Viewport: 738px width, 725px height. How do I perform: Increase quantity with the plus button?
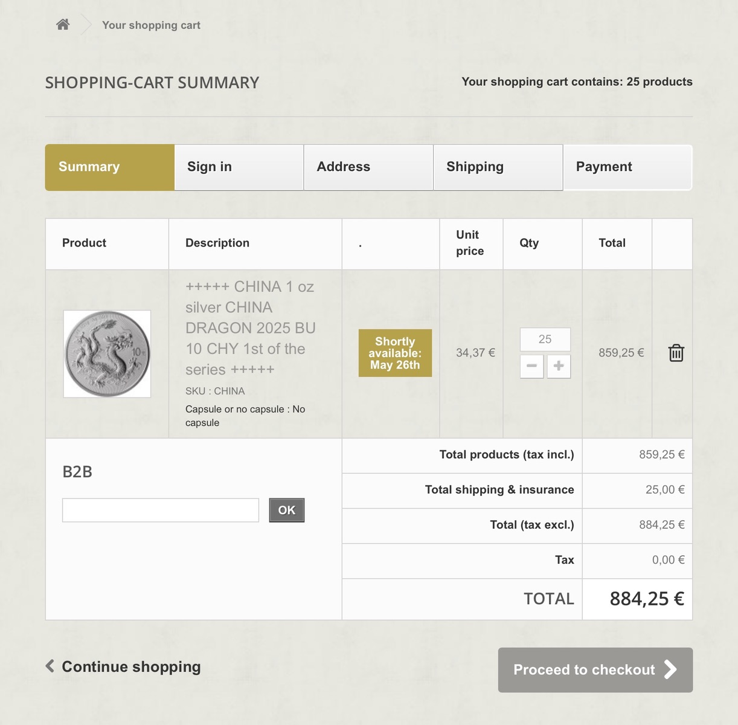(x=559, y=366)
